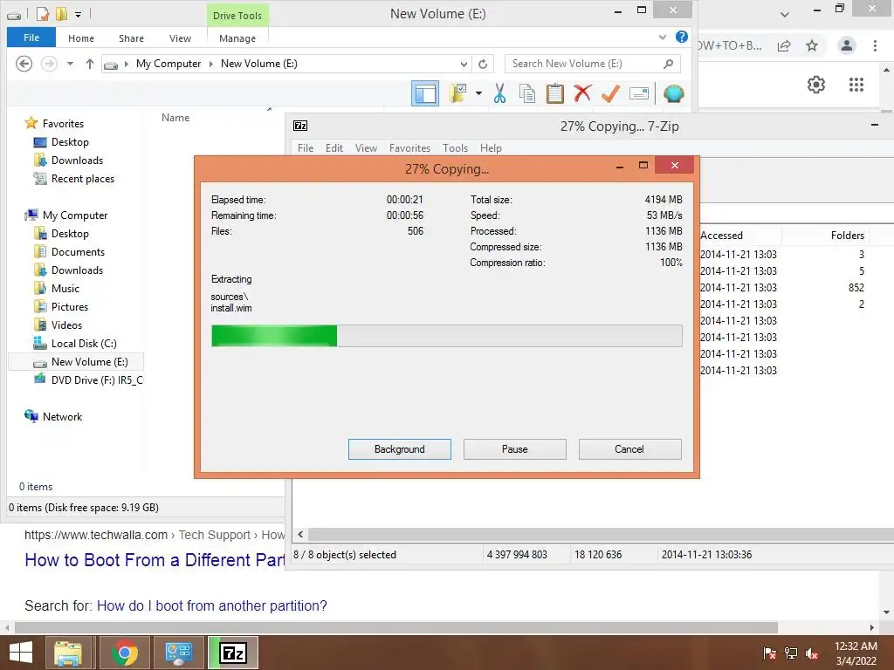Click the Copy icon in Explorer toolbar
894x670 pixels.
(527, 93)
